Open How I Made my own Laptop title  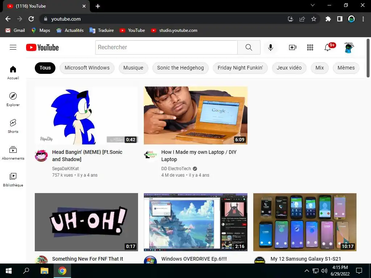[x=199, y=156]
